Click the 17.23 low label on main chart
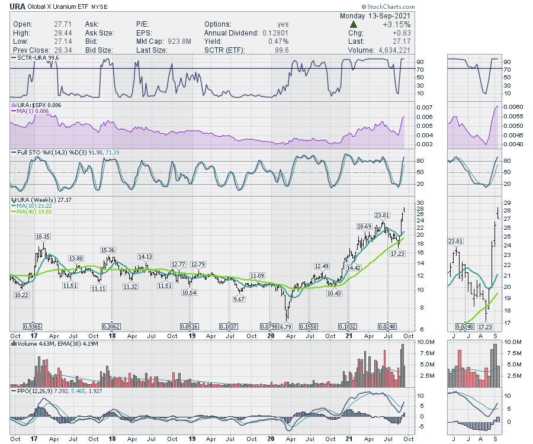The width and height of the screenshot is (533, 444). [x=397, y=253]
